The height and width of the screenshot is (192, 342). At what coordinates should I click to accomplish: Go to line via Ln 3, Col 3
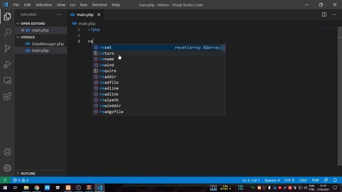(x=251, y=180)
